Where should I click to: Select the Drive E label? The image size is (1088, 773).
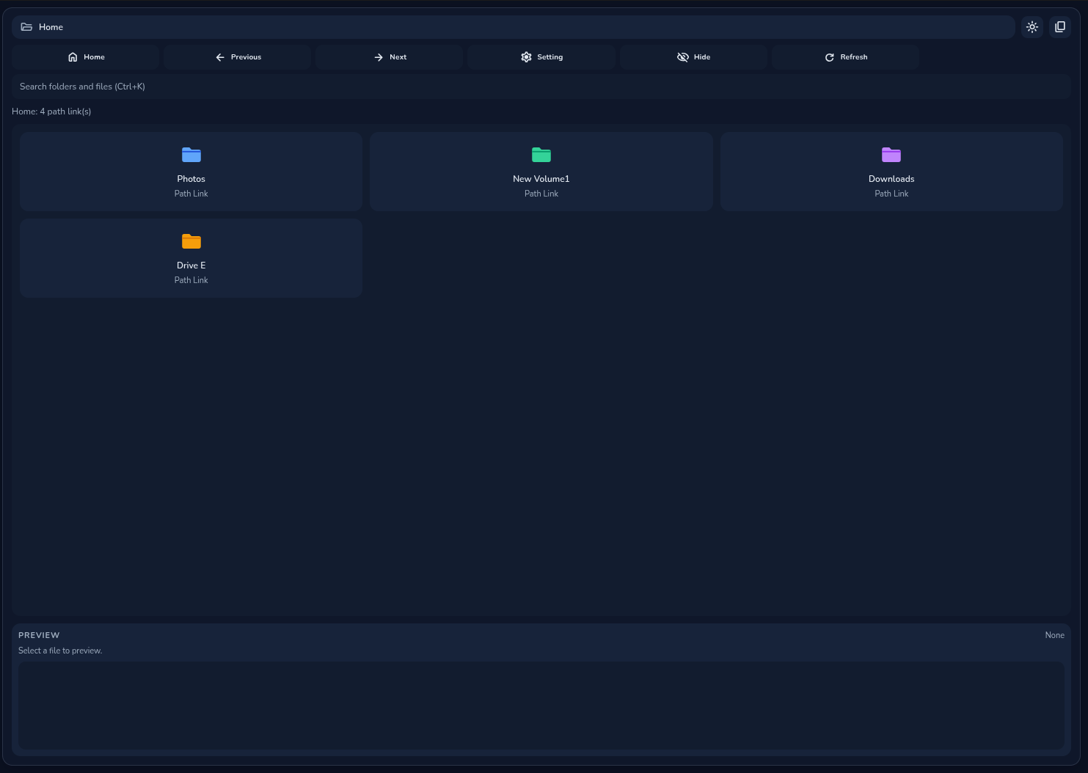pyautogui.click(x=191, y=265)
